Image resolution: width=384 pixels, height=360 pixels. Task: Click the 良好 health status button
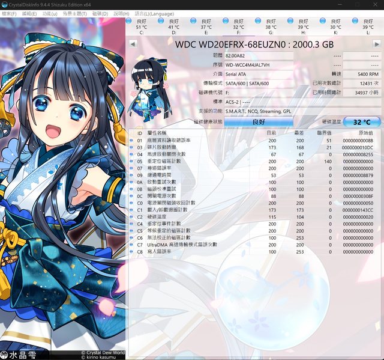coord(259,121)
